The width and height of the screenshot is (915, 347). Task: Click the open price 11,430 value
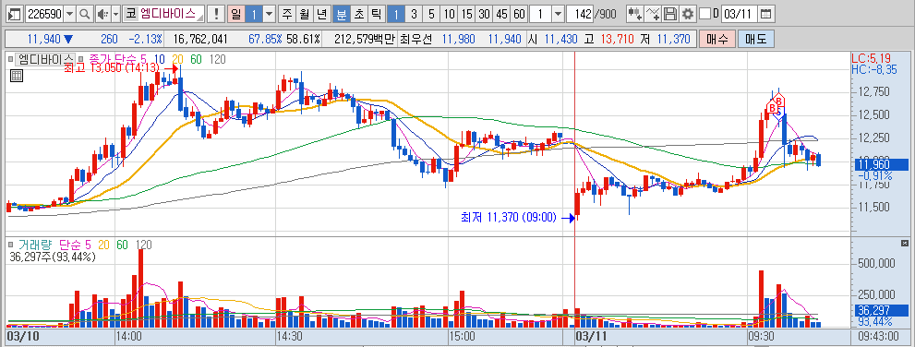560,40
